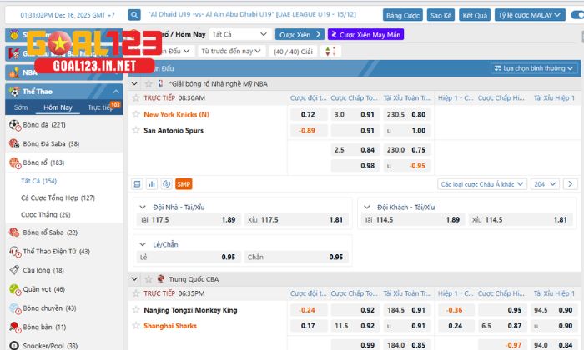Select Tất Cả (154) sub-item
584x350 pixels.
coord(38,181)
